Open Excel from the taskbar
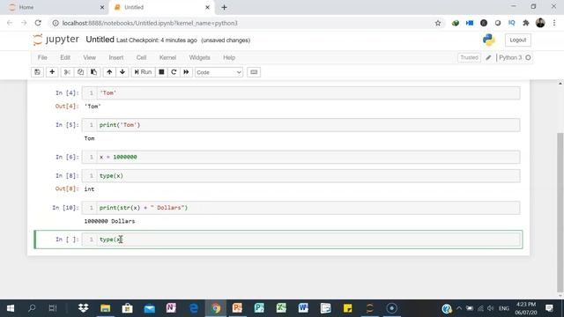Image resolution: width=564 pixels, height=317 pixels. (x=281, y=308)
